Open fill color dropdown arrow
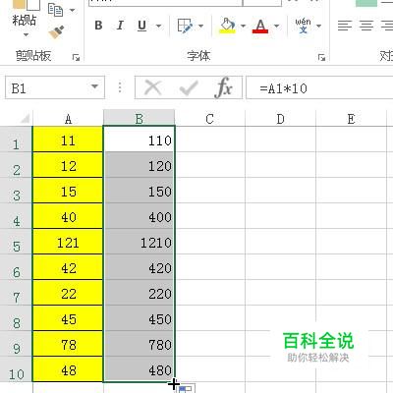Image resolution: width=393 pixels, height=393 pixels. pos(243,26)
